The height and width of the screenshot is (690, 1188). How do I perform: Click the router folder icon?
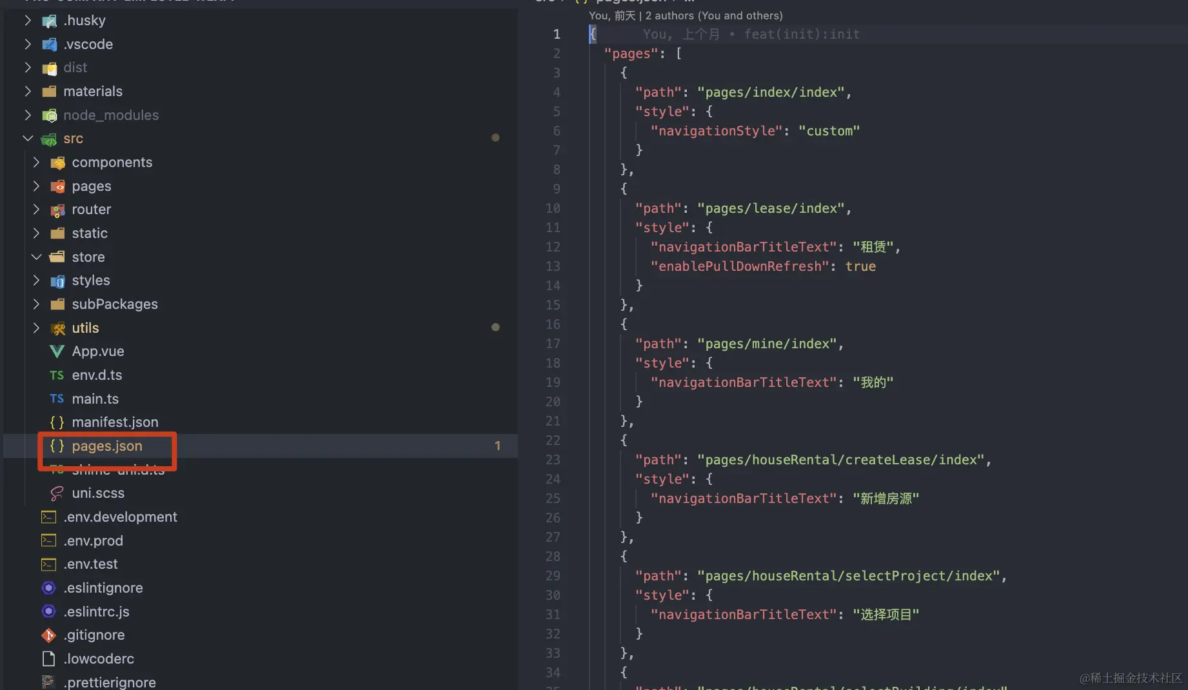tap(57, 210)
